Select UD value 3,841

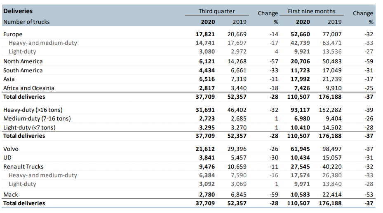click(207, 157)
